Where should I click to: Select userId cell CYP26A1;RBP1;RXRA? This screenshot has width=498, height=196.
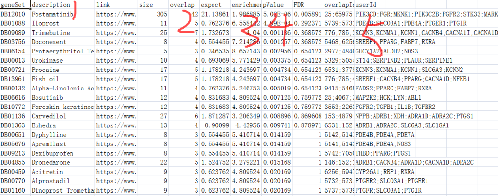click(x=385, y=172)
